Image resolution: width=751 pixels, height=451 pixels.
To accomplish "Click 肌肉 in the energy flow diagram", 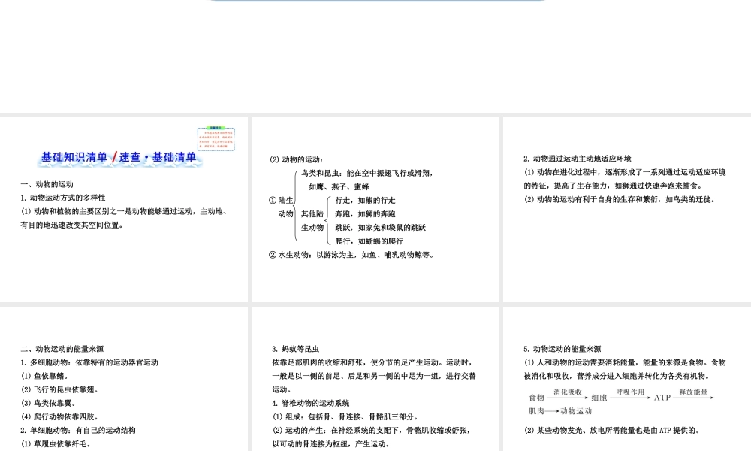I will point(536,411).
